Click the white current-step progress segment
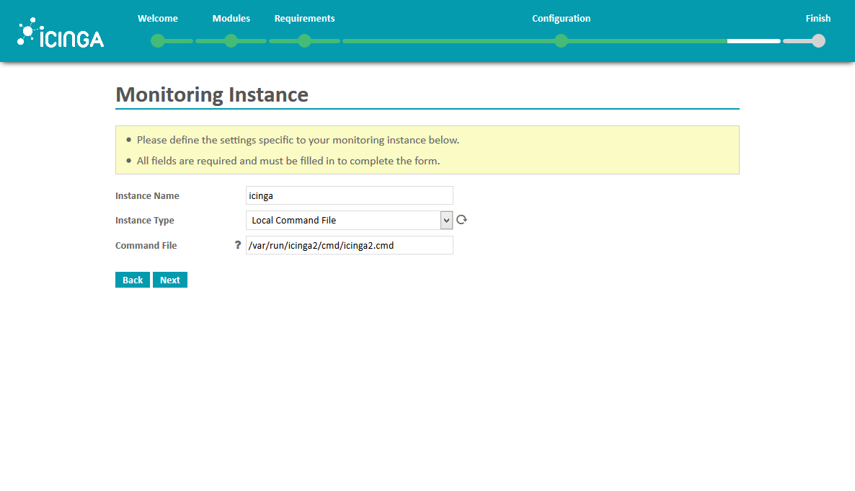This screenshot has height=491, width=855. tap(753, 41)
